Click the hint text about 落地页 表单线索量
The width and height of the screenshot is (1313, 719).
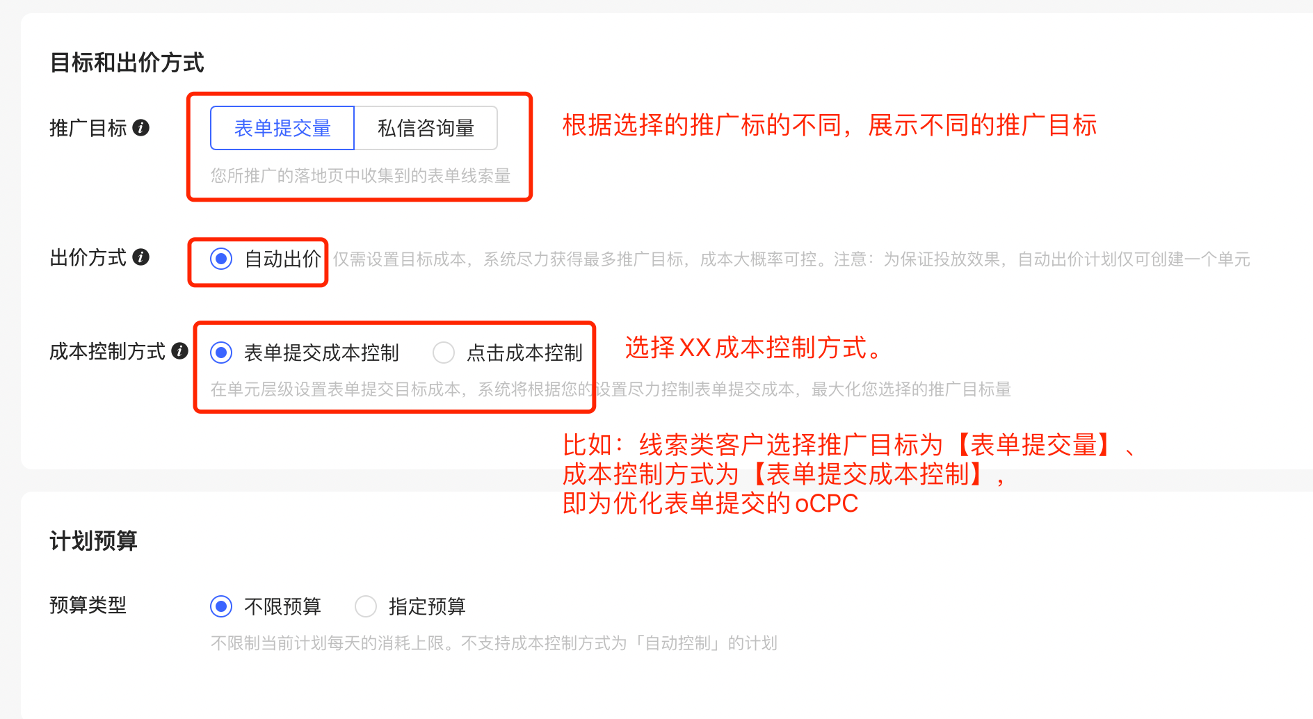click(x=360, y=175)
